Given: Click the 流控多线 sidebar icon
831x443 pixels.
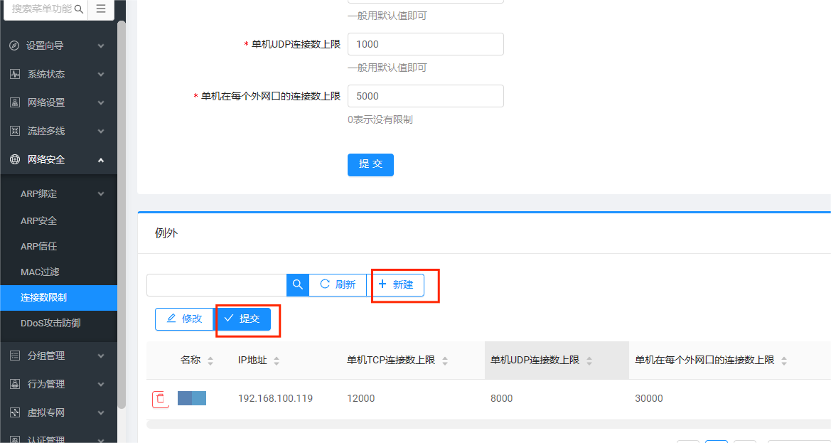Looking at the screenshot, I should tap(14, 131).
